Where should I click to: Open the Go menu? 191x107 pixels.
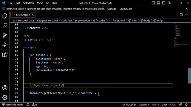47,3
